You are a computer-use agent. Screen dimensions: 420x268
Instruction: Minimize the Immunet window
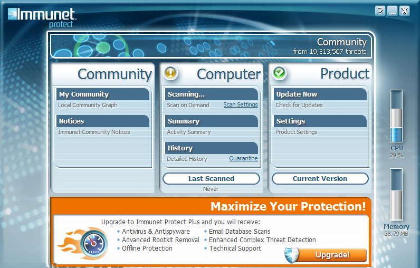click(x=393, y=11)
